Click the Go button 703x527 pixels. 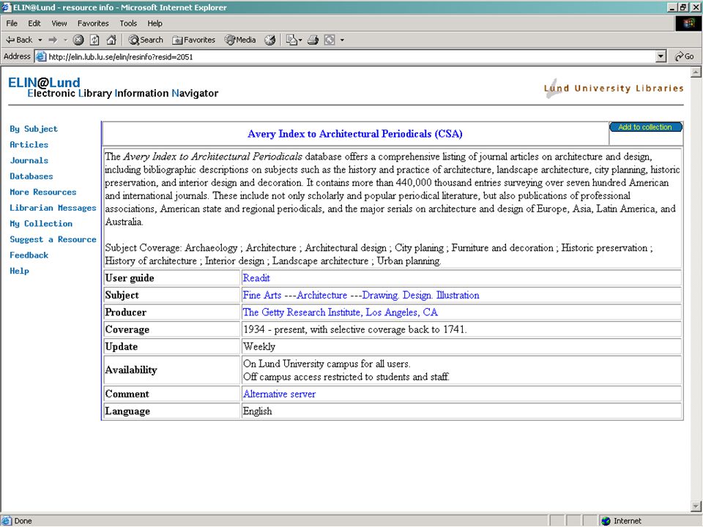pyautogui.click(x=685, y=56)
